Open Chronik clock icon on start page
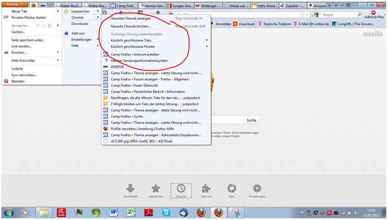Image resolution: width=388 pixels, height=220 pixels. (x=181, y=191)
